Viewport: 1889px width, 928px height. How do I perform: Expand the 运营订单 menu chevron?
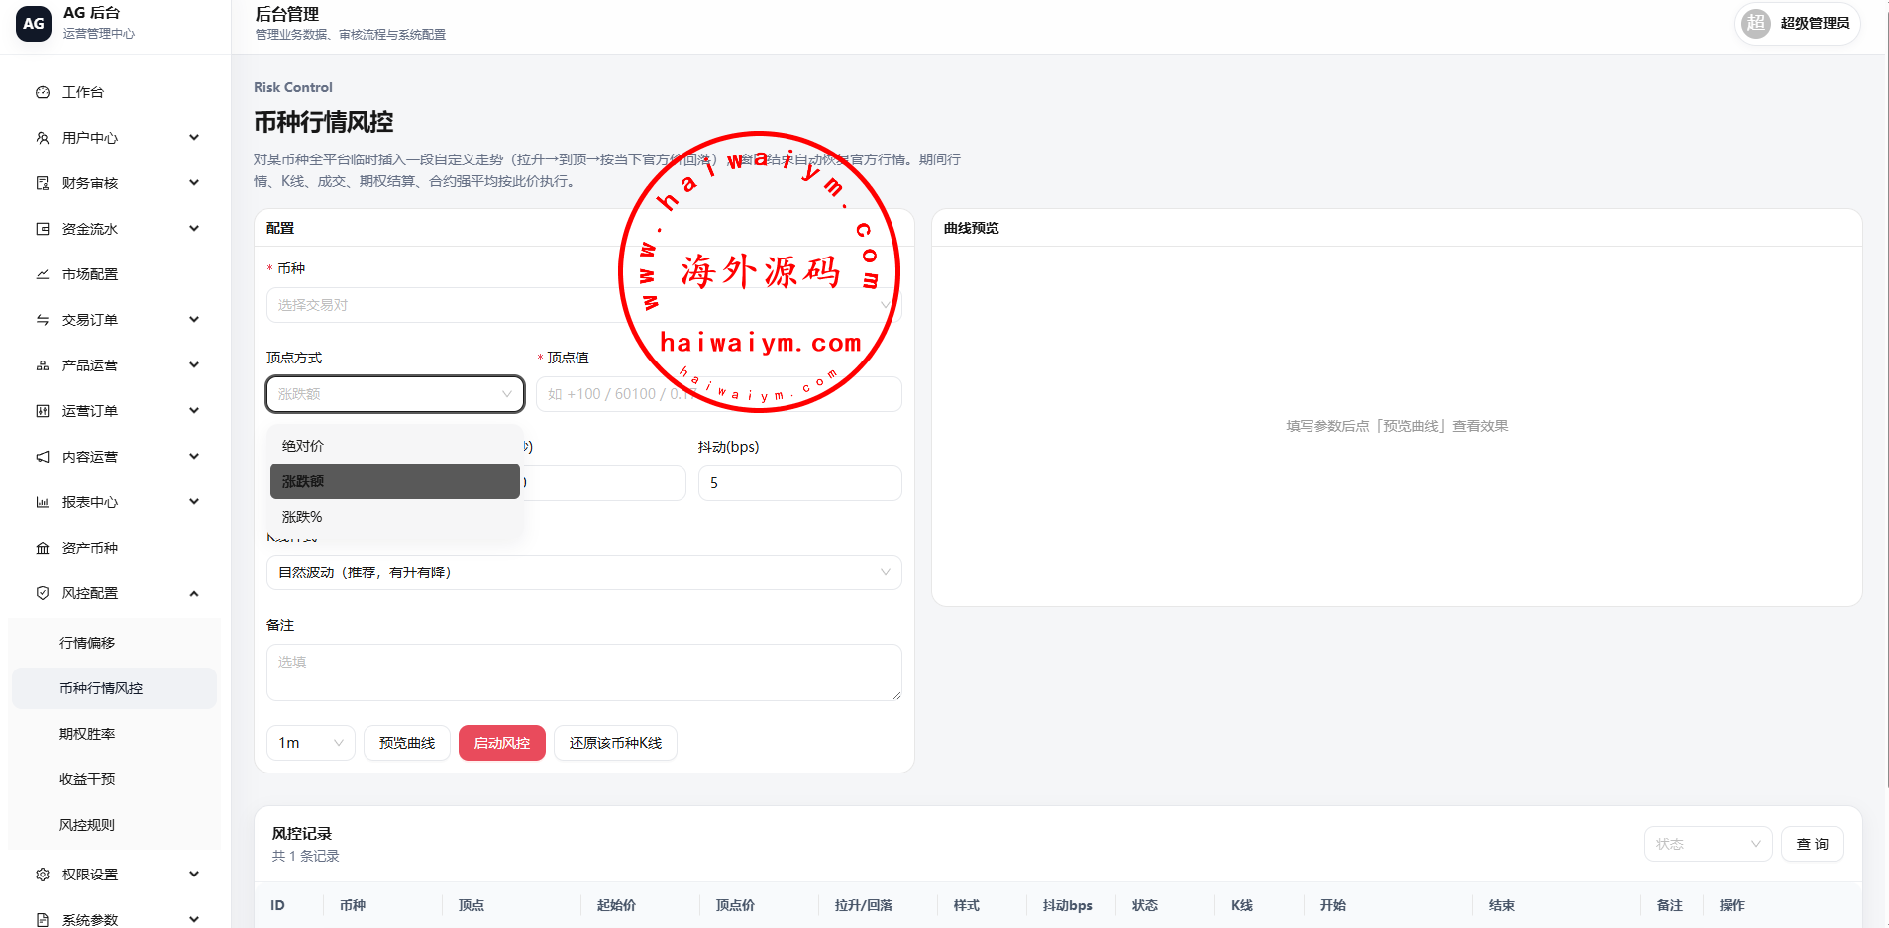194,411
